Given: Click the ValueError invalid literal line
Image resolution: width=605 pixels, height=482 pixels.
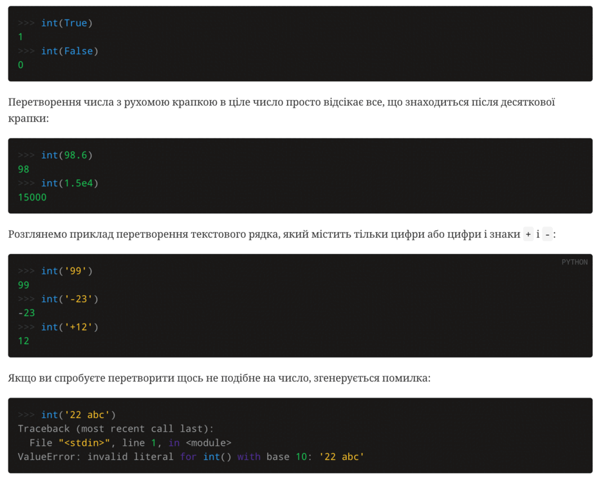Looking at the screenshot, I should [191, 457].
